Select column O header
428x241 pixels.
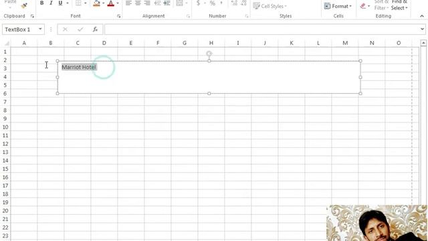pos(399,43)
